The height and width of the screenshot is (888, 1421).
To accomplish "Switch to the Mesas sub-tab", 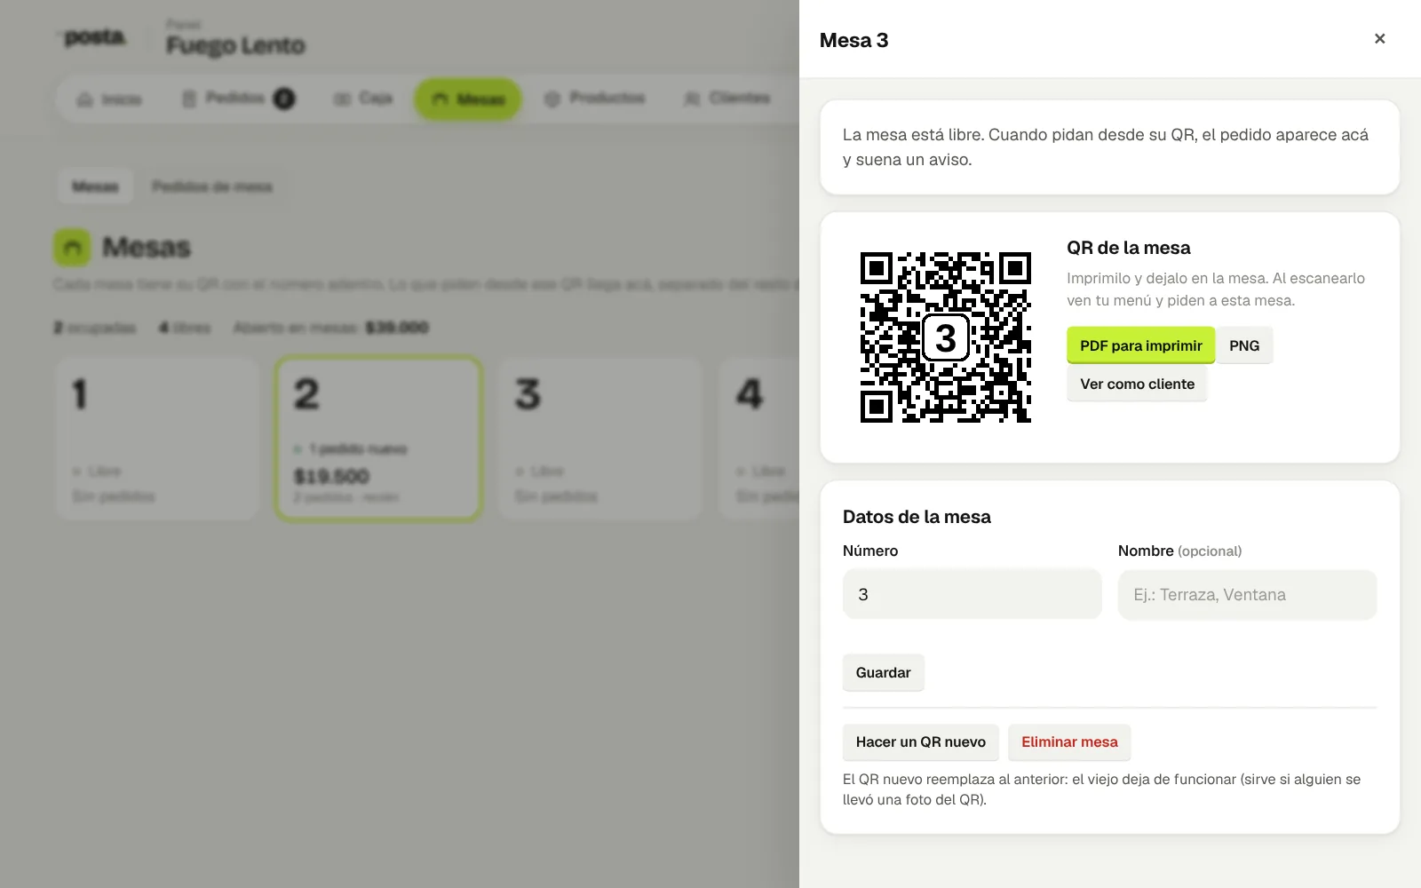I will click(x=95, y=186).
